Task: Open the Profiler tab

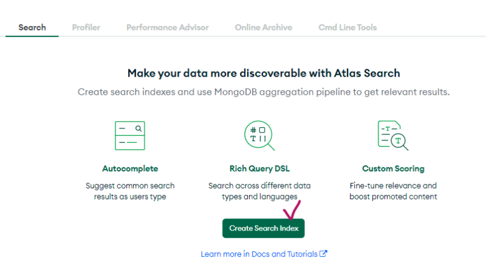Action: pos(86,27)
